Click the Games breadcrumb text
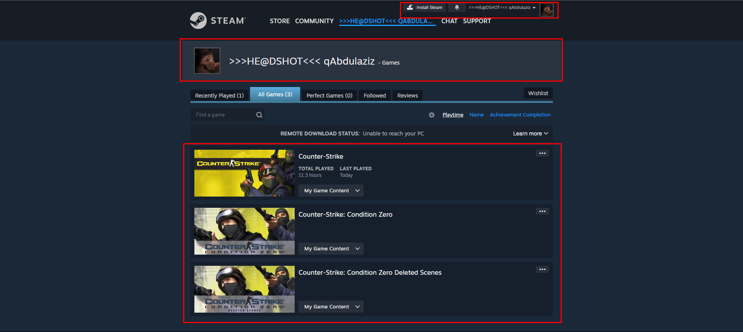The height and width of the screenshot is (332, 743). pos(391,63)
